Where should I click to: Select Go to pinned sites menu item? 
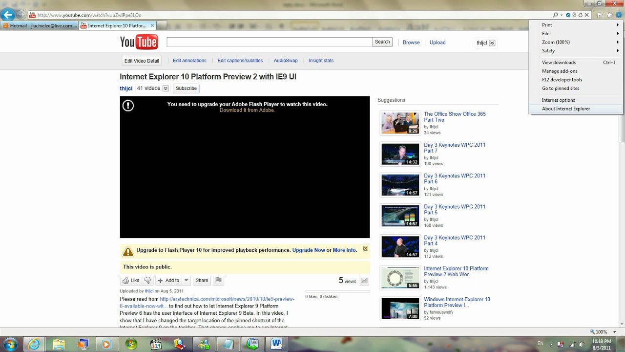576,88
